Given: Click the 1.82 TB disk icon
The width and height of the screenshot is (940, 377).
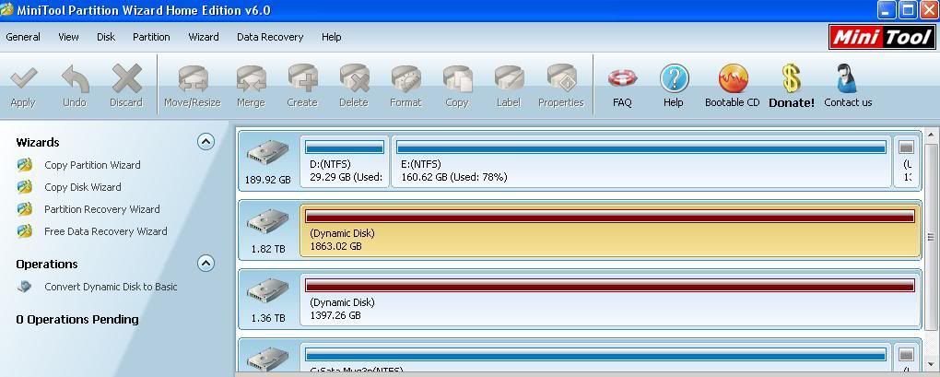Looking at the screenshot, I should click(x=267, y=222).
